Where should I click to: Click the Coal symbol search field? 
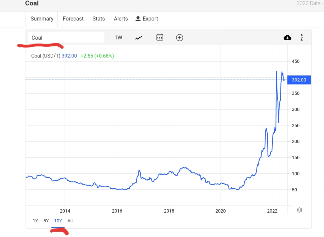tap(66, 38)
